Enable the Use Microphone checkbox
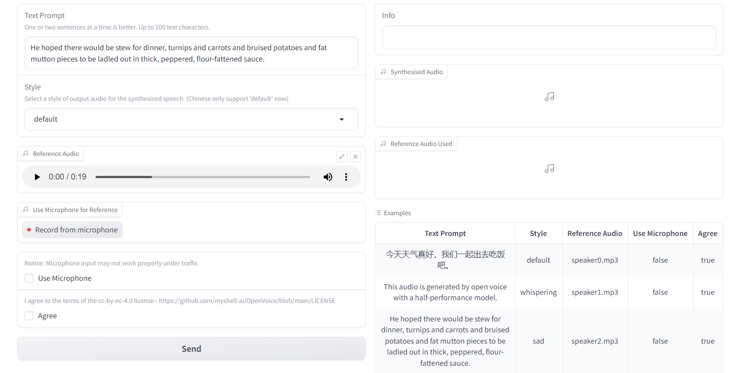The width and height of the screenshot is (747, 373). pyautogui.click(x=29, y=278)
